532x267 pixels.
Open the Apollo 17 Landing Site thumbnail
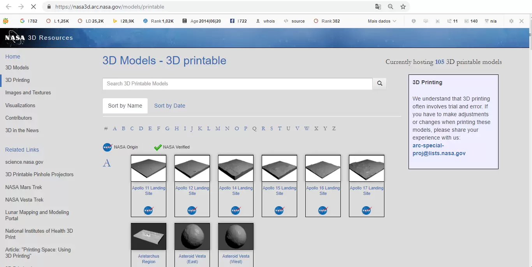[366, 168]
